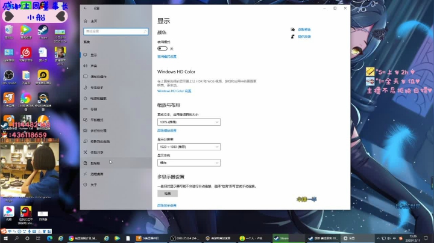
Task: Open Task View from the taskbar
Action: click(x=38, y=238)
